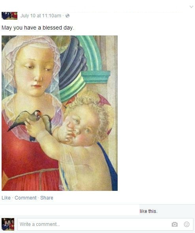
Task: Click the poster's profile picture thumbnail
Action: (x=9, y=16)
